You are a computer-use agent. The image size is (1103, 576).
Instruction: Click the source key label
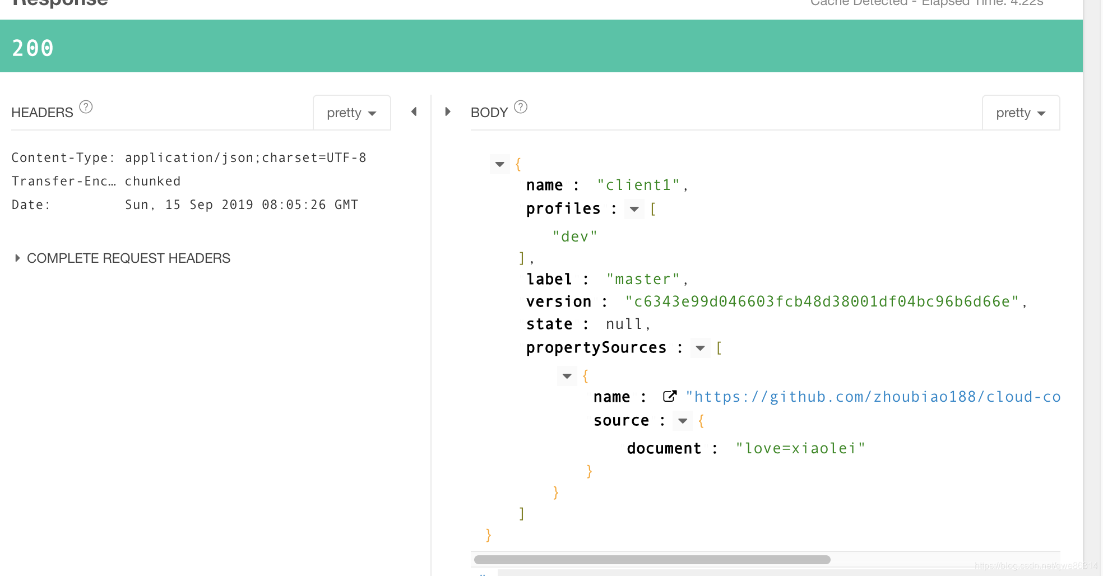click(x=621, y=420)
